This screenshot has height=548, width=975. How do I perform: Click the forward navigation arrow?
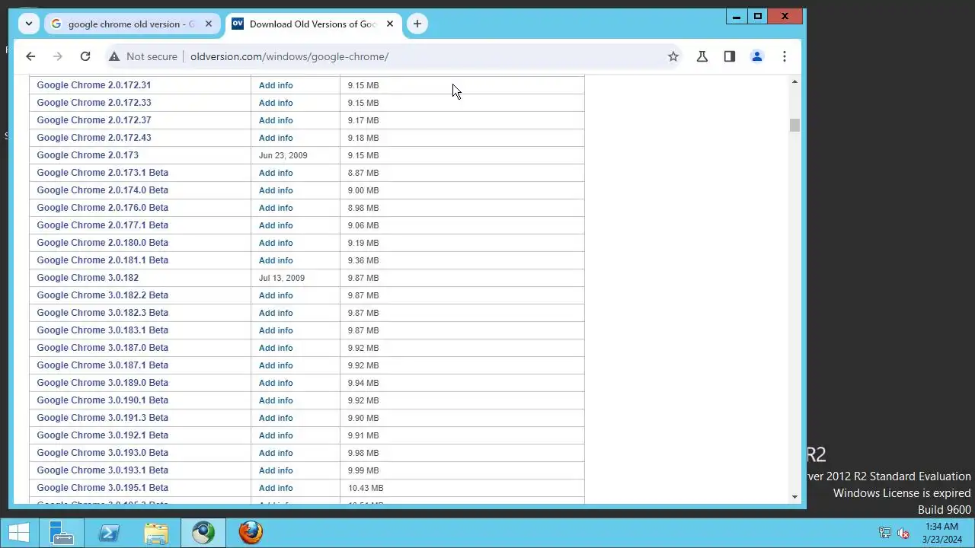(58, 56)
